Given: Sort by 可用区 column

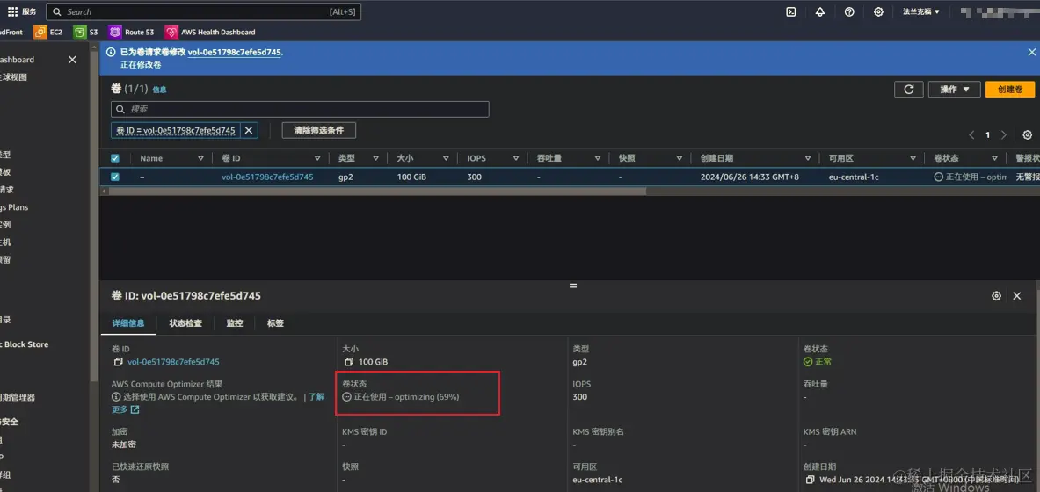Looking at the screenshot, I should click(x=912, y=158).
